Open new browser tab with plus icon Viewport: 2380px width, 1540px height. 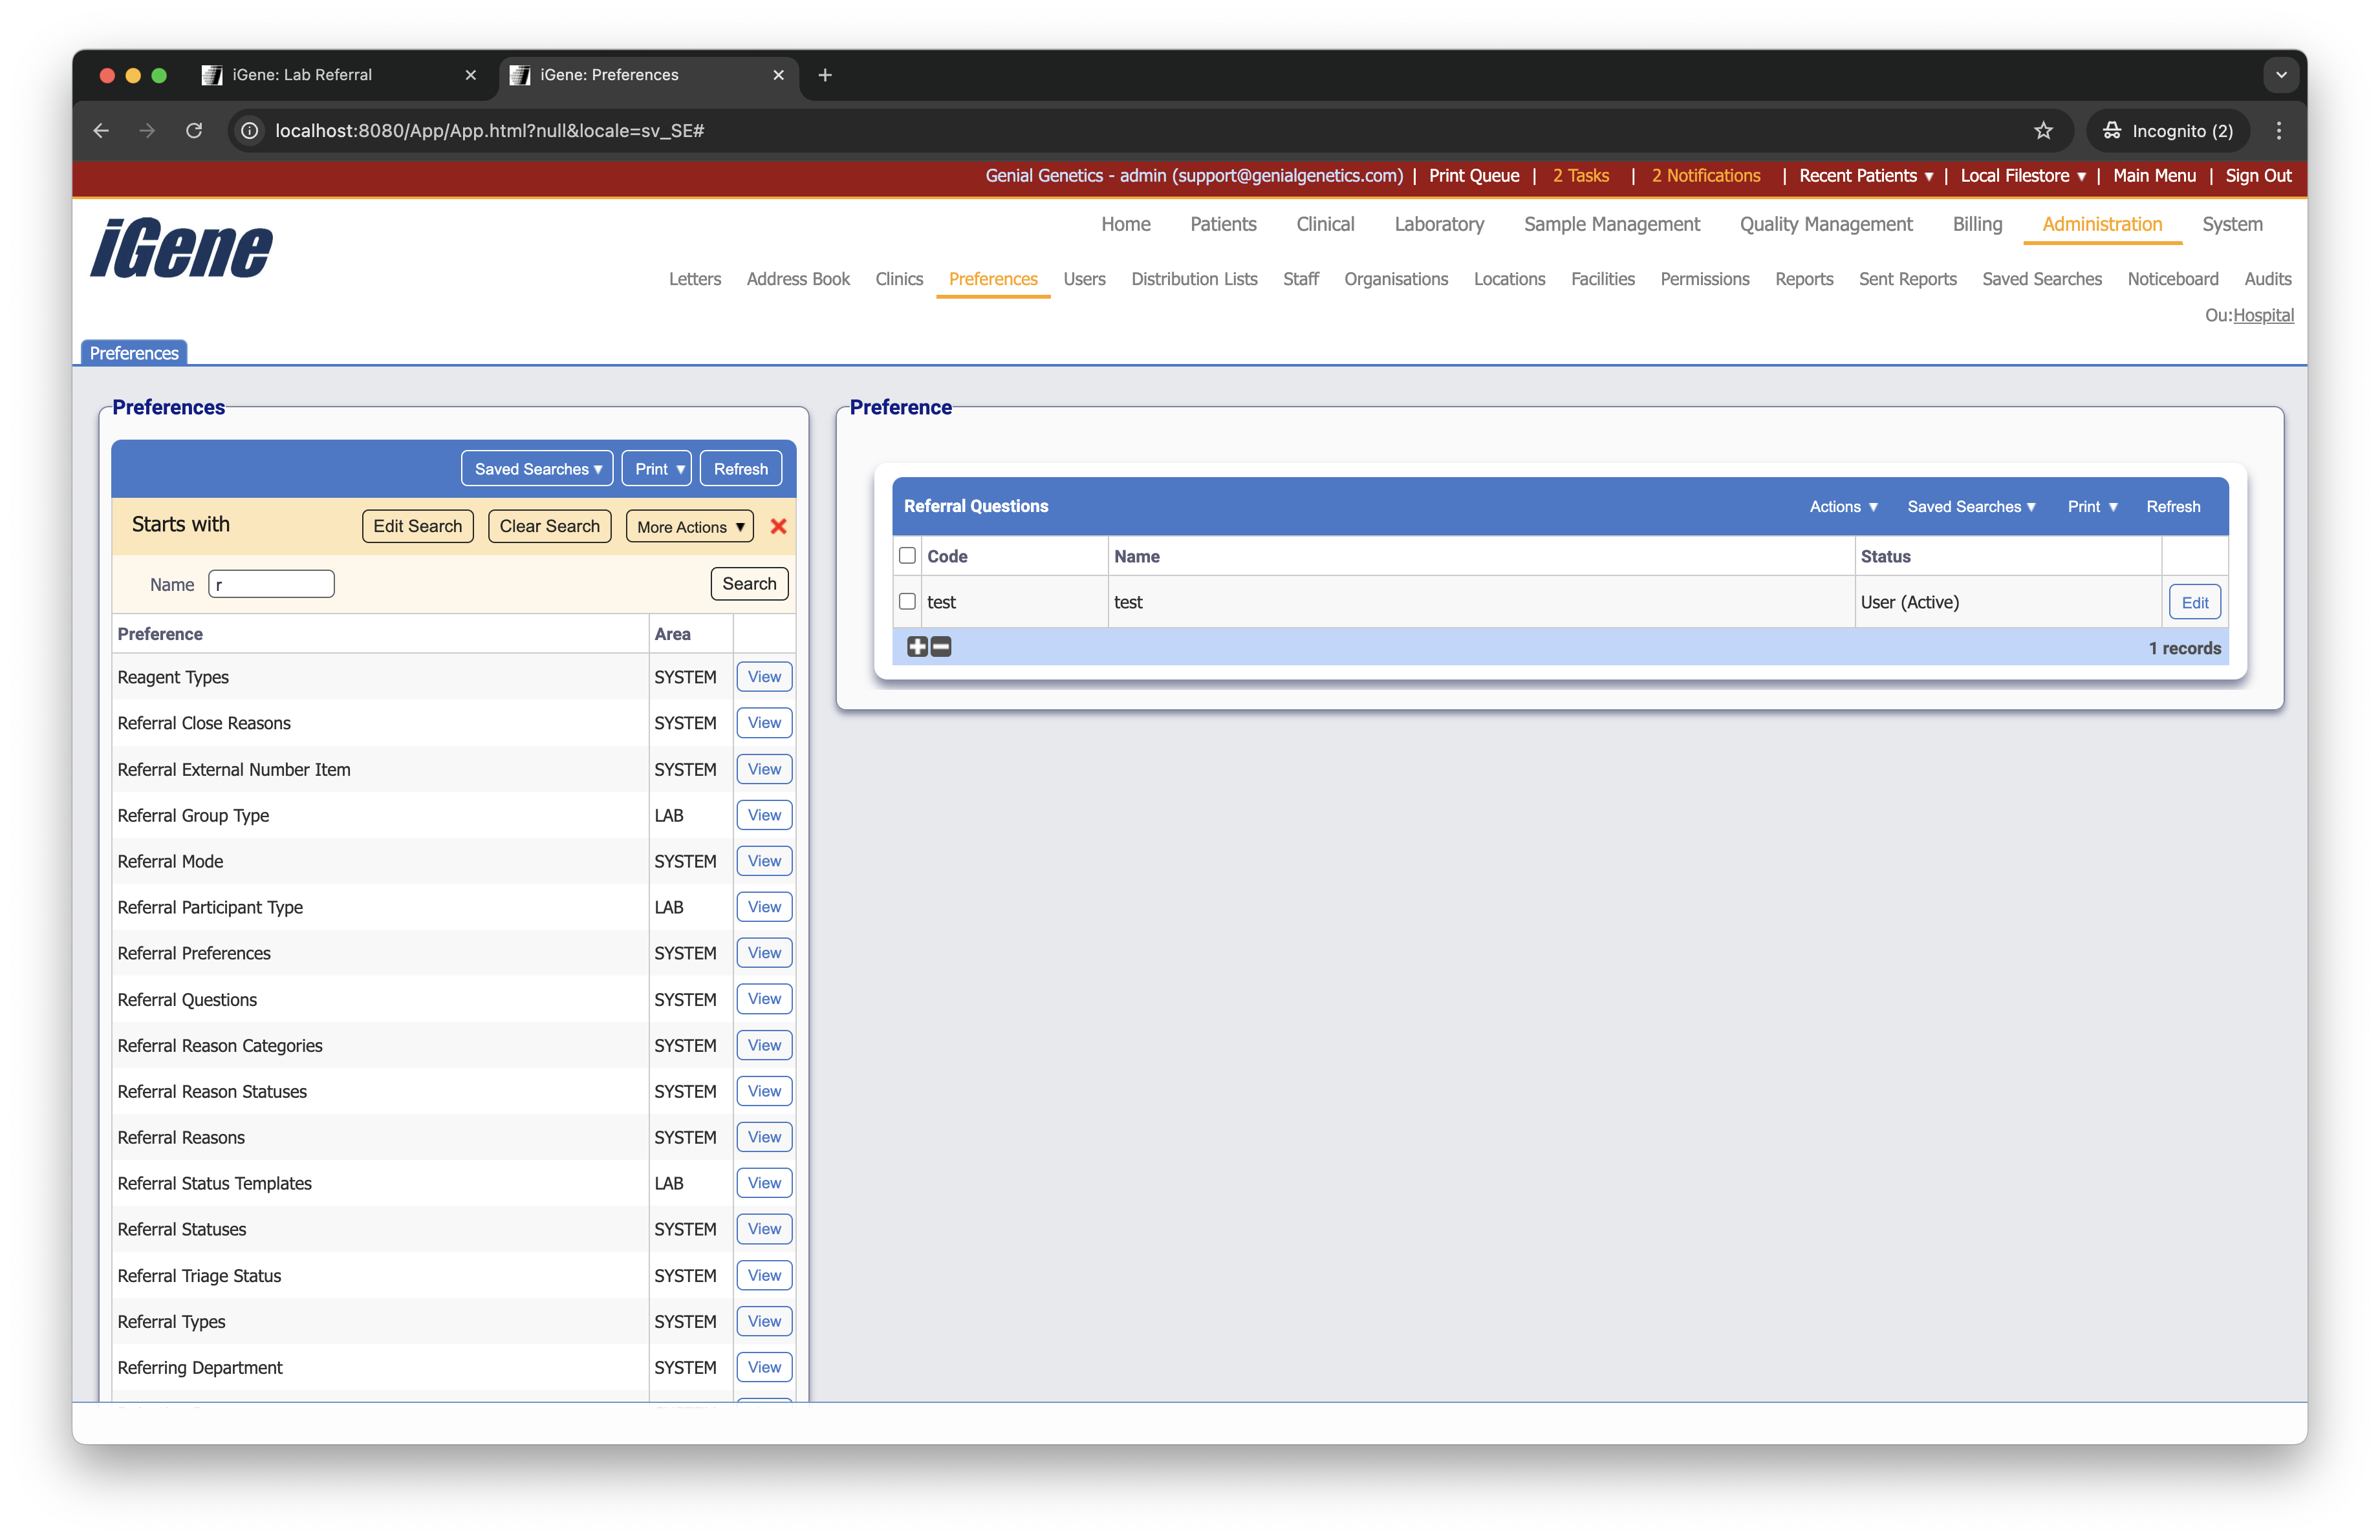click(825, 75)
